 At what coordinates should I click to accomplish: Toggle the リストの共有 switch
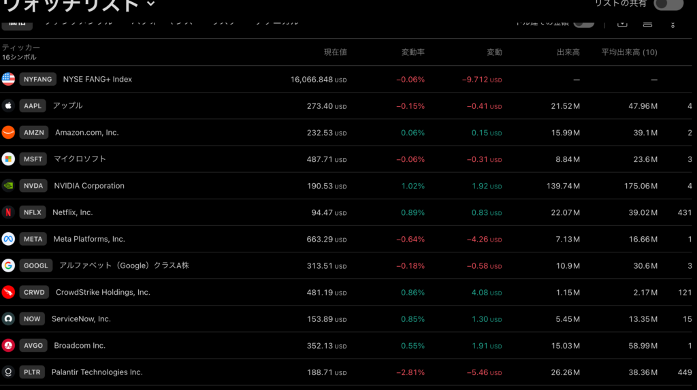(x=668, y=4)
